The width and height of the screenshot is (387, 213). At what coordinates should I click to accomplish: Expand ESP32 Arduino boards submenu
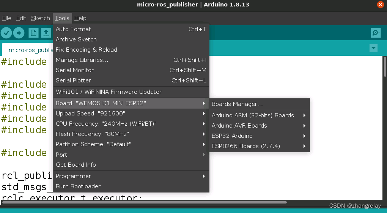pos(260,136)
